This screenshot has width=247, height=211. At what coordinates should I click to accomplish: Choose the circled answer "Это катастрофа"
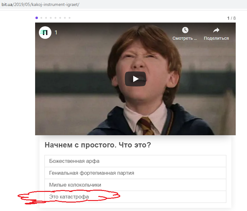coord(135,197)
